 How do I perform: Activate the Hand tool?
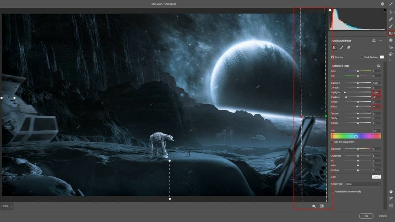(x=391, y=192)
